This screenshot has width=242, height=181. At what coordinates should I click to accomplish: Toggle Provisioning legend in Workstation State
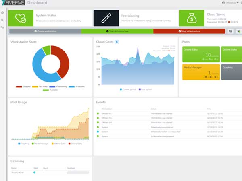pos(58,86)
